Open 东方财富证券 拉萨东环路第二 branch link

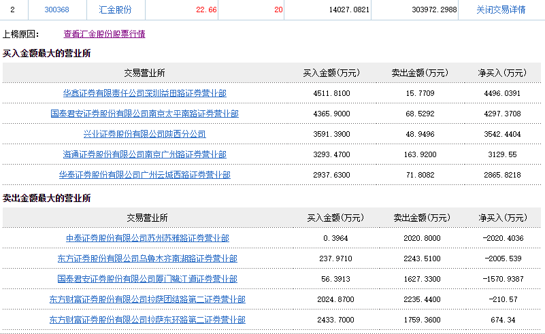coord(147,320)
